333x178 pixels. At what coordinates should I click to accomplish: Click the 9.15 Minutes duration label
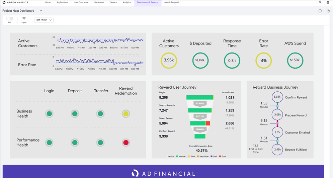point(264,122)
